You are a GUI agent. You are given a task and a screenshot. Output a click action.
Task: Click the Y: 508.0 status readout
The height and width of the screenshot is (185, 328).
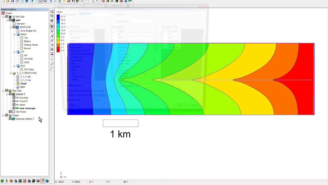[x=76, y=182]
